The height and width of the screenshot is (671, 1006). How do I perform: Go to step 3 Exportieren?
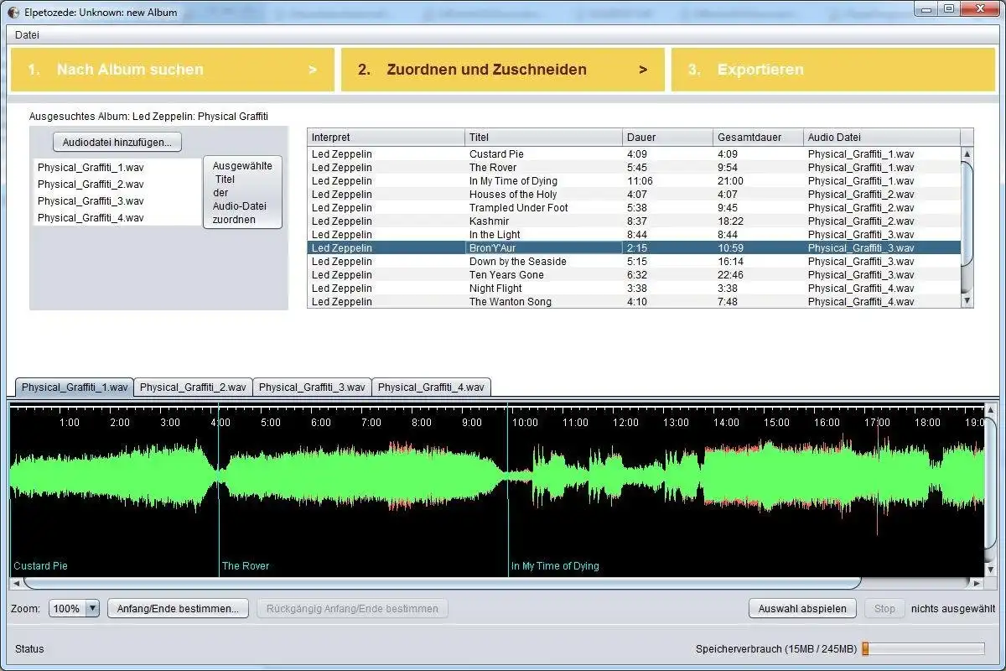pyautogui.click(x=832, y=70)
